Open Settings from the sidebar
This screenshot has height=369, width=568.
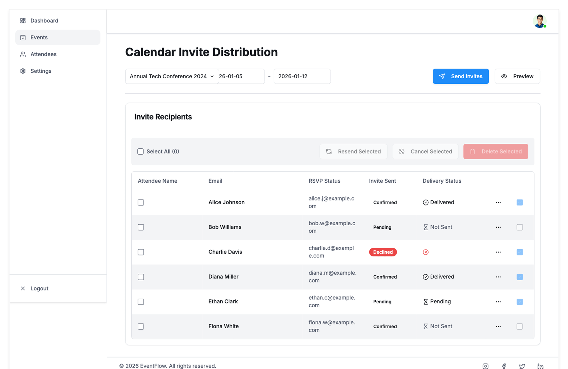pos(41,71)
